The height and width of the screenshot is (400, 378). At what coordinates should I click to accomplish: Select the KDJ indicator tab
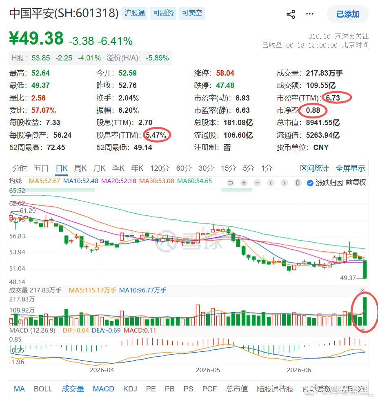pos(130,389)
